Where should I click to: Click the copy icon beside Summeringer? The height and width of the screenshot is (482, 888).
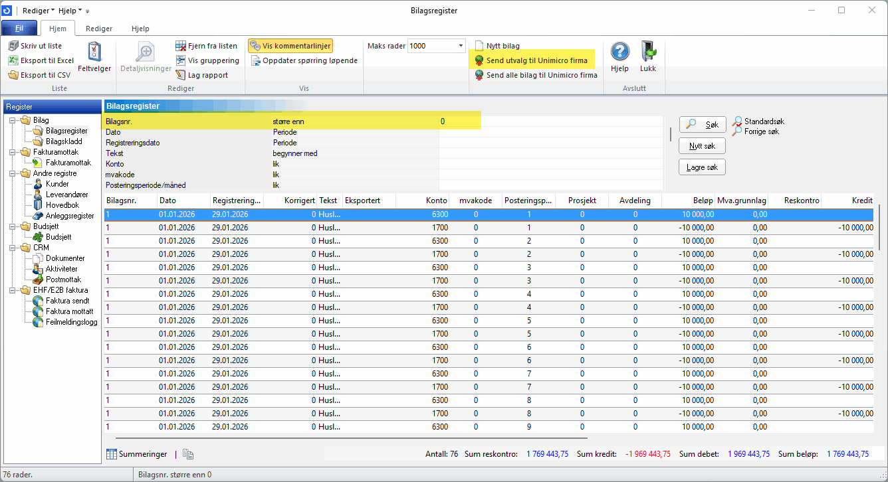pos(188,454)
